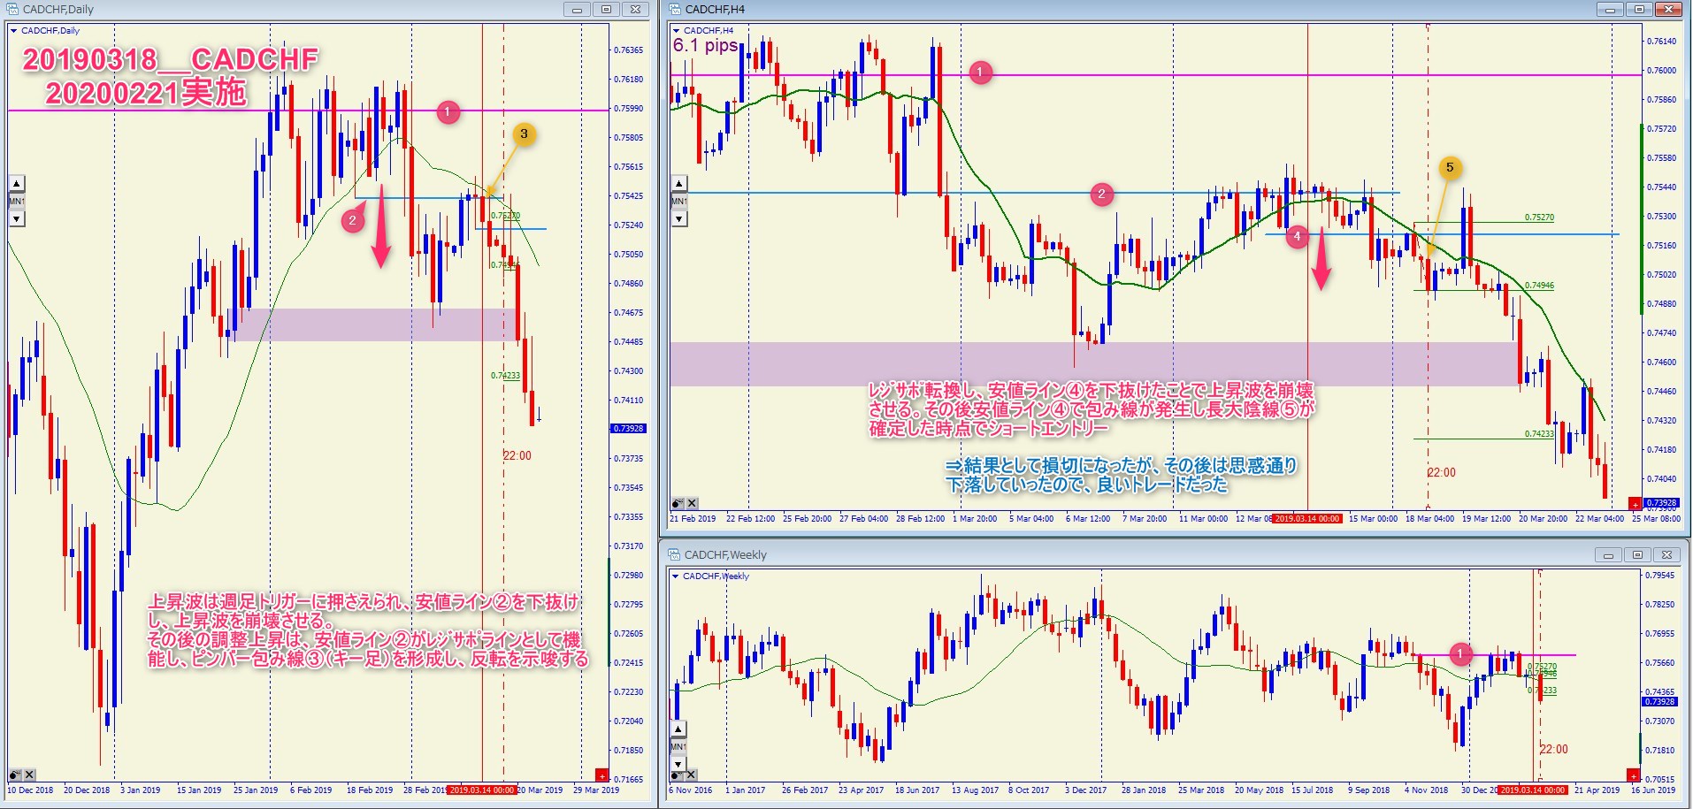Click the CADCHF,H4 window title icon
The width and height of the screenshot is (1693, 809).
tap(675, 9)
